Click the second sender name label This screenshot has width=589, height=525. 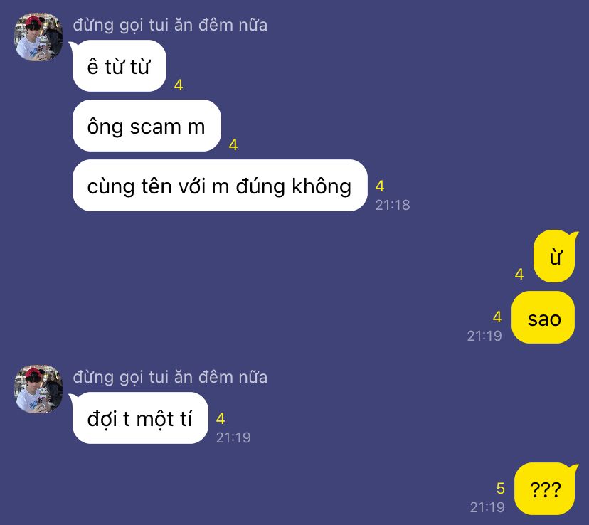170,378
